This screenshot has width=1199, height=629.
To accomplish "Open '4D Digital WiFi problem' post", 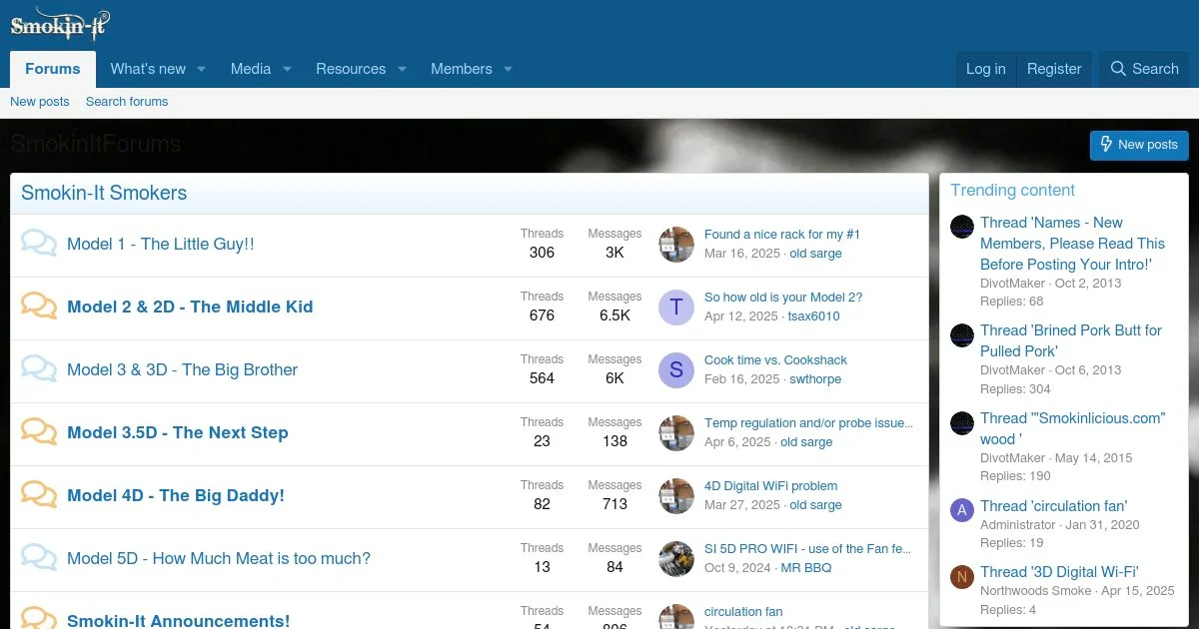I will pos(770,486).
